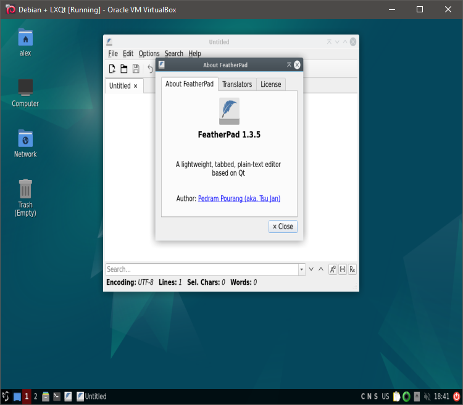The image size is (463, 405).
Task: Switch to workspace 2 in pager
Action: pos(35,396)
